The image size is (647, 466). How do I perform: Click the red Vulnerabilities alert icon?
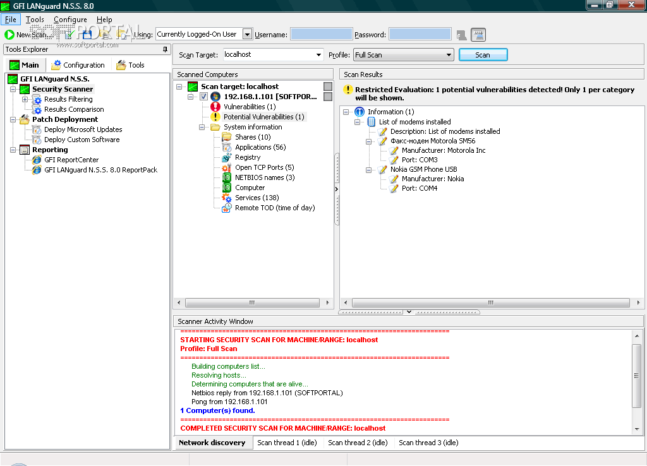(215, 107)
